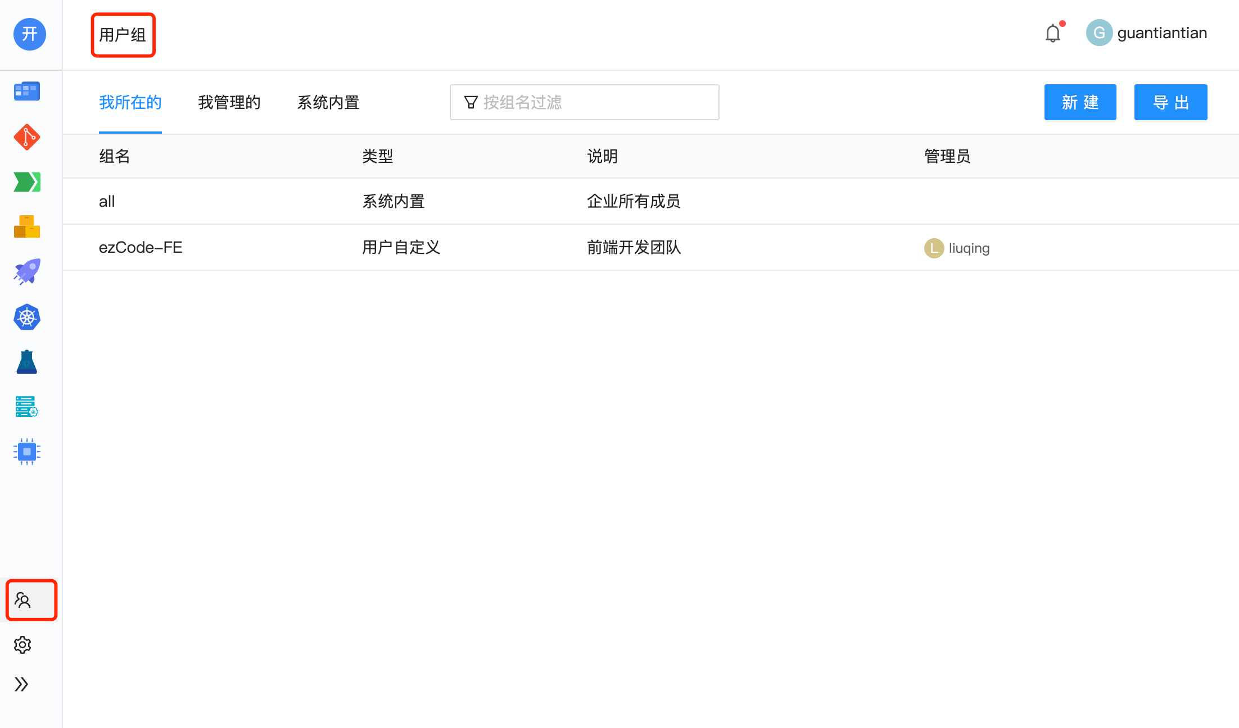Screen dimensions: 1239x728
Task: Open the Kubernetes icon in sidebar
Action: (x=26, y=317)
